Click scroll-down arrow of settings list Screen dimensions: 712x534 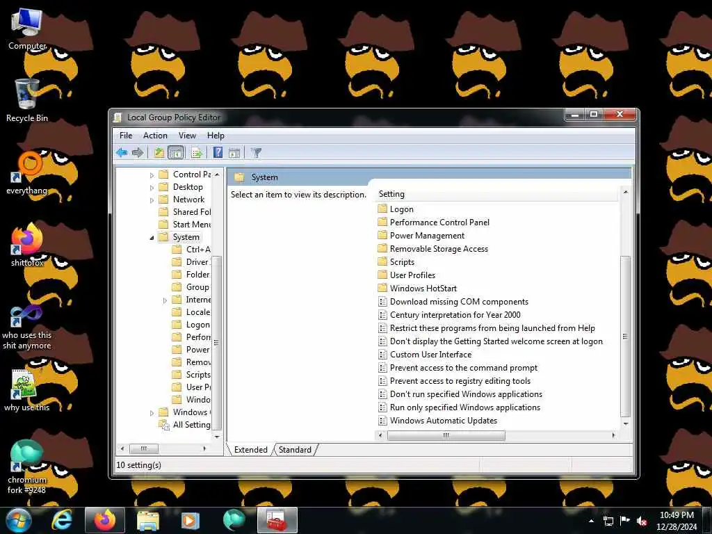tap(625, 423)
